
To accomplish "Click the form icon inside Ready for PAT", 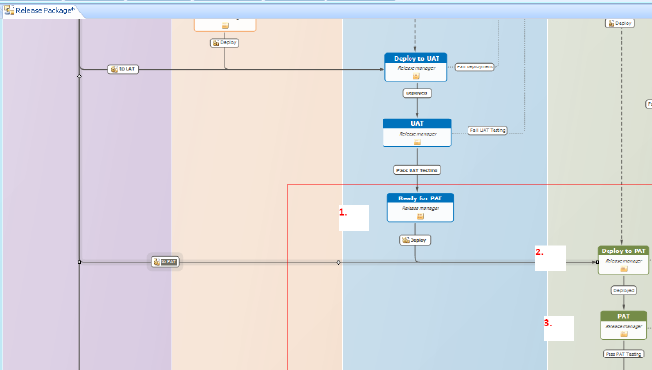I will tap(420, 216).
